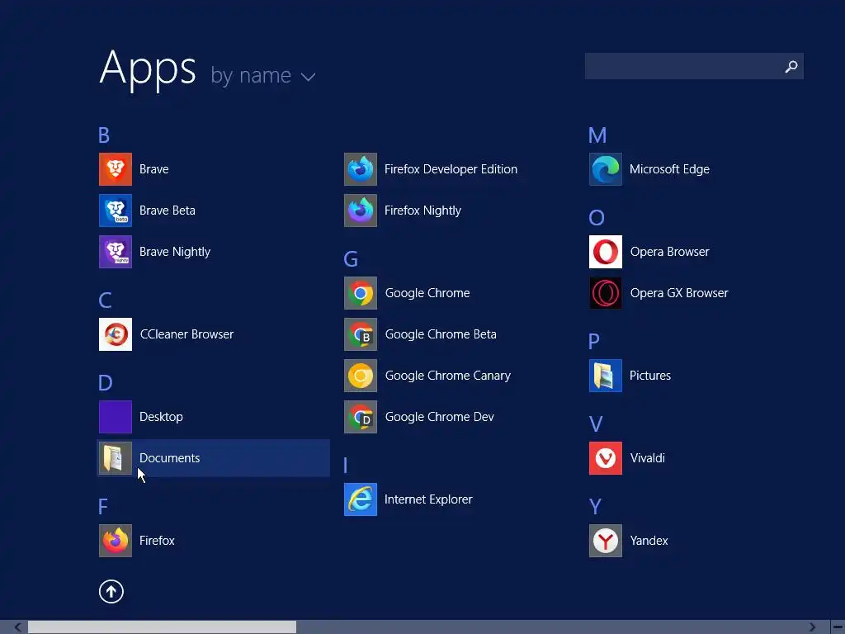
Task: Click the 'Internet Explorer' label
Action: (x=428, y=499)
